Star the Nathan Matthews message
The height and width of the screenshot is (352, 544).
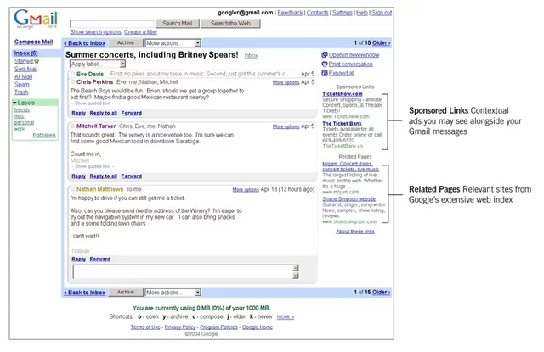pyautogui.click(x=72, y=189)
